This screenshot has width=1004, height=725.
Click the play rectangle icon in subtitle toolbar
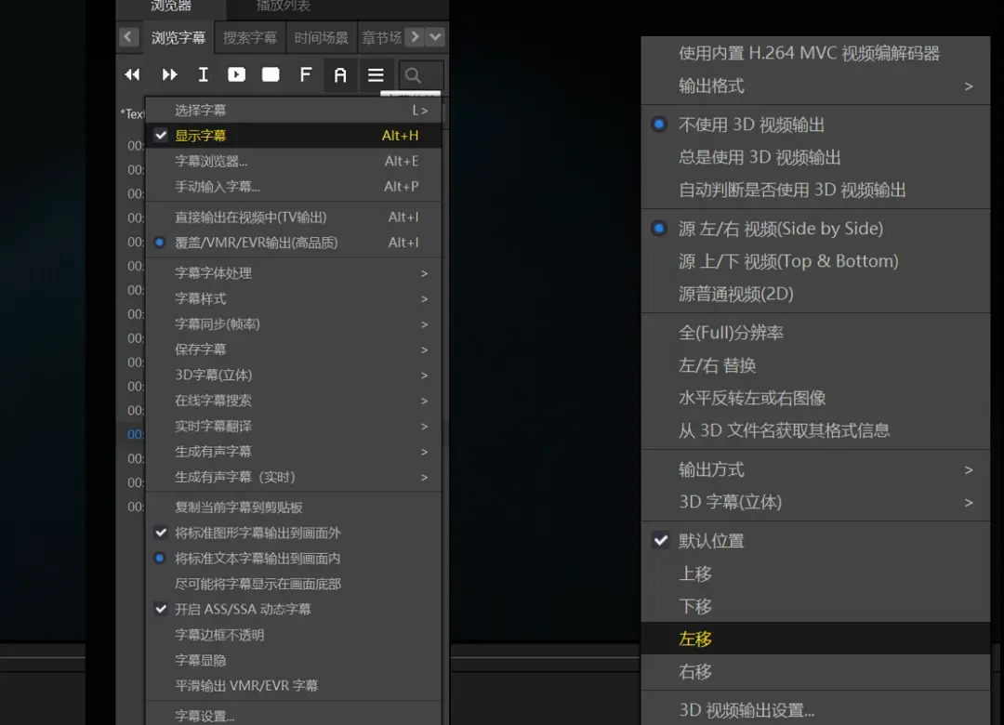[x=236, y=74]
